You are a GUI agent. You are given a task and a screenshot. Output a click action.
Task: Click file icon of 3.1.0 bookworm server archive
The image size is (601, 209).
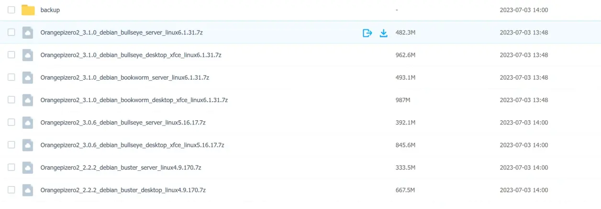point(28,77)
